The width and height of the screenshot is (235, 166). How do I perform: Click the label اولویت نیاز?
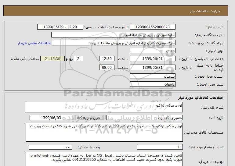tap(215, 51)
